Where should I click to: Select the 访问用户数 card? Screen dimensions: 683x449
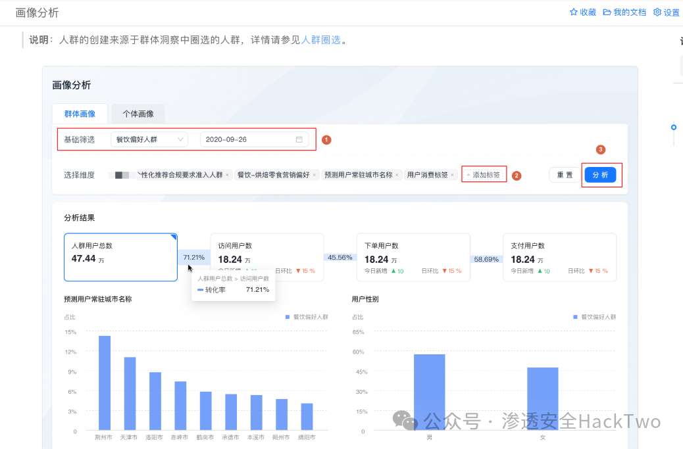(267, 257)
